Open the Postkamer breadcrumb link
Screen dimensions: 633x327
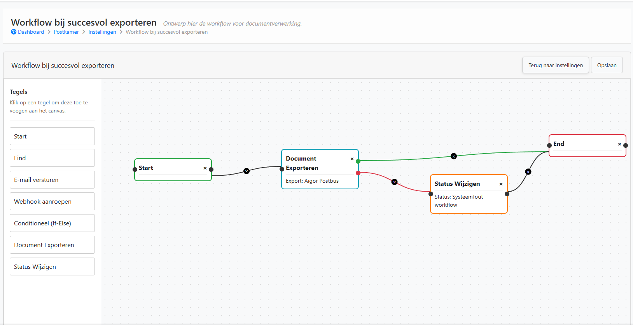[66, 32]
